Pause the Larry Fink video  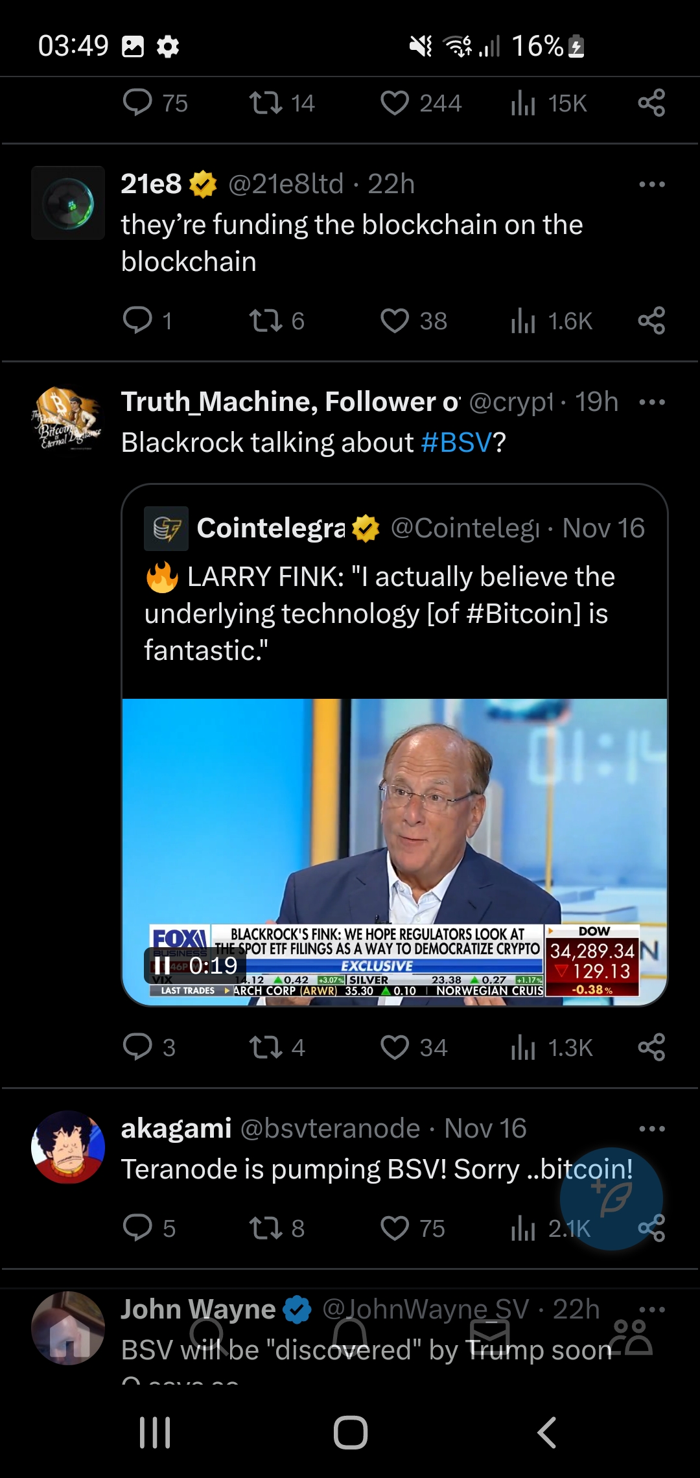click(162, 965)
